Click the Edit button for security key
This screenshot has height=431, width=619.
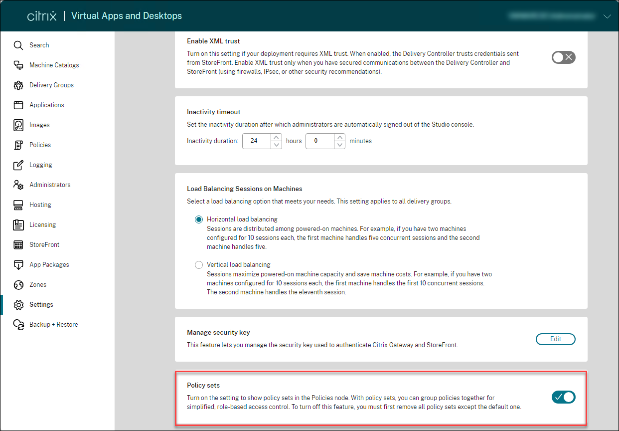[x=555, y=339]
